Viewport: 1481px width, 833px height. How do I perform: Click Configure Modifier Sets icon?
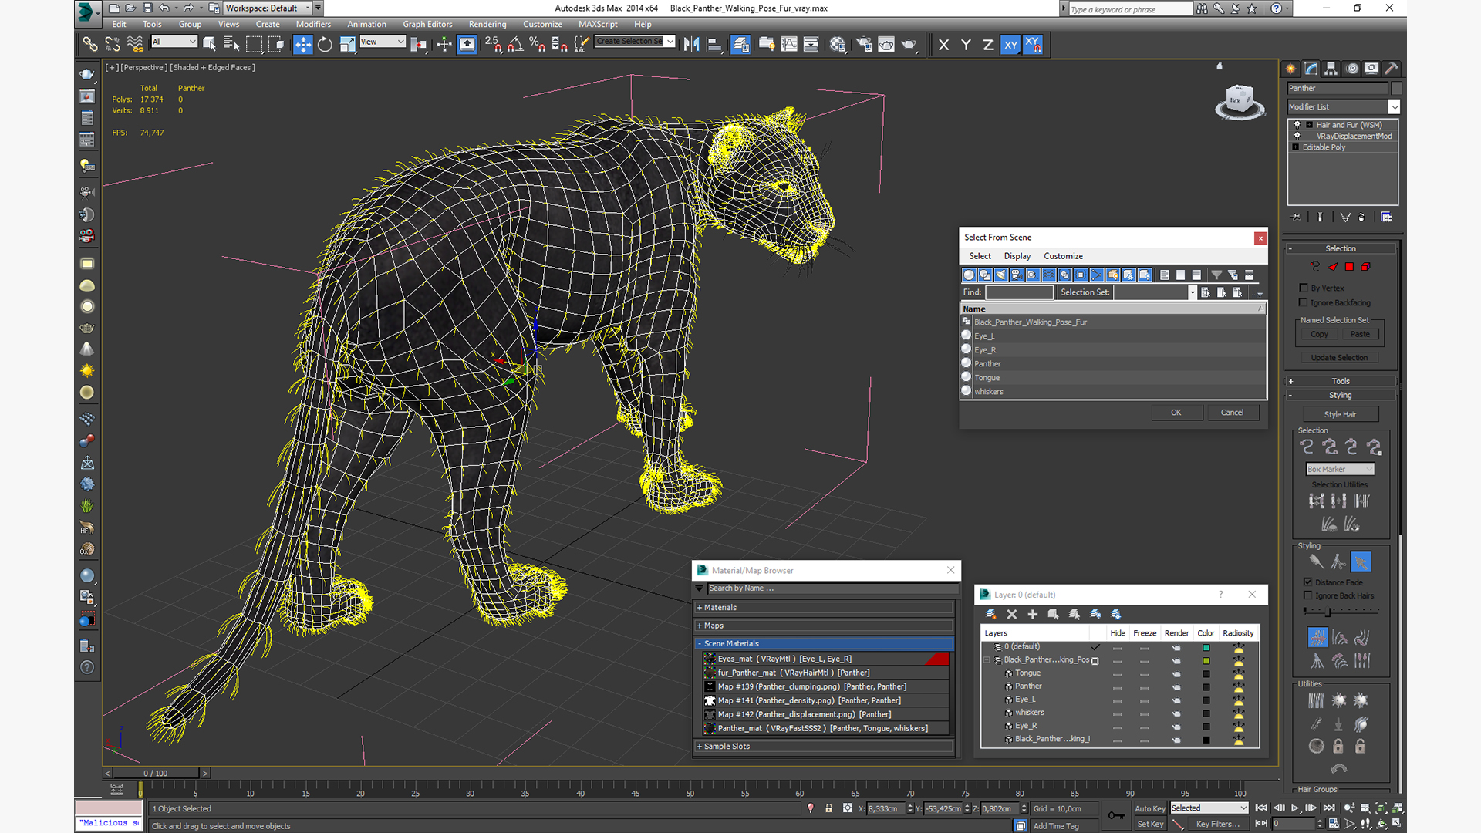point(1386,218)
